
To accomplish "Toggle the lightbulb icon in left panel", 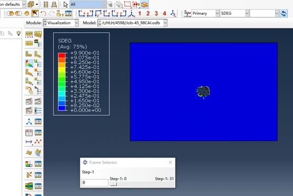I will [x=19, y=33].
